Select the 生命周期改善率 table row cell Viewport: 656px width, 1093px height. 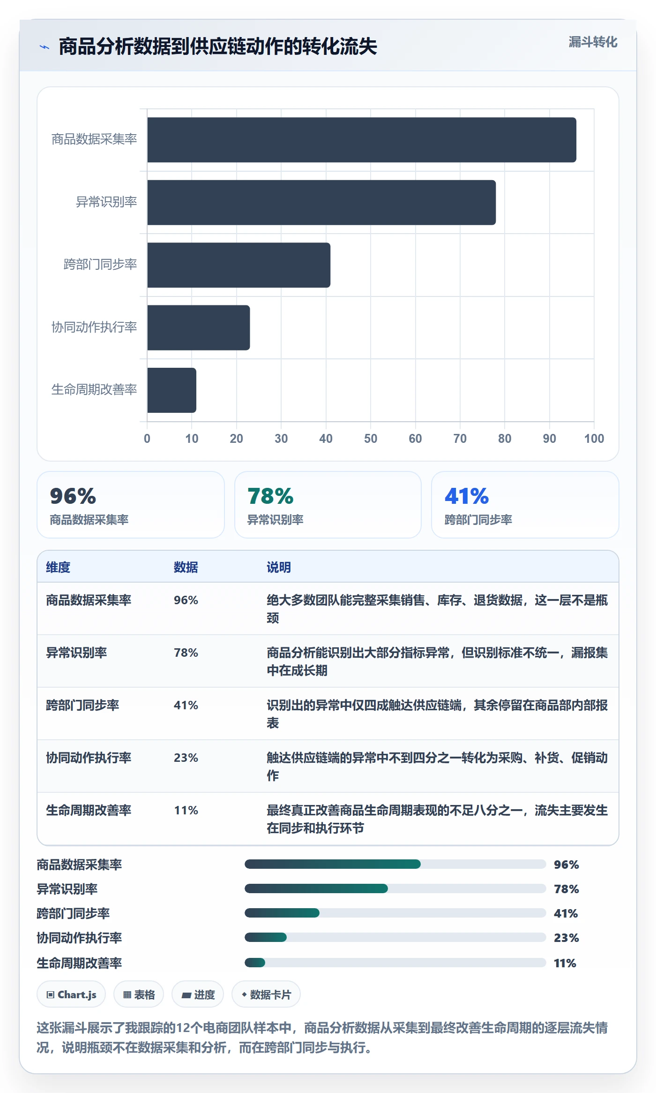pos(89,810)
